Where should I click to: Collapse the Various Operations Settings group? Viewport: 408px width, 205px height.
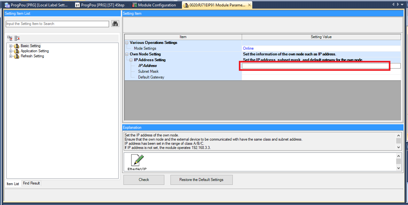127,43
